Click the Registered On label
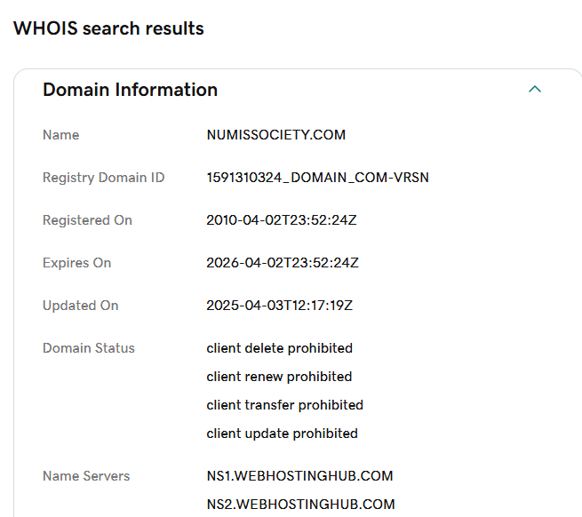Screen dimensions: 582x517 point(87,220)
